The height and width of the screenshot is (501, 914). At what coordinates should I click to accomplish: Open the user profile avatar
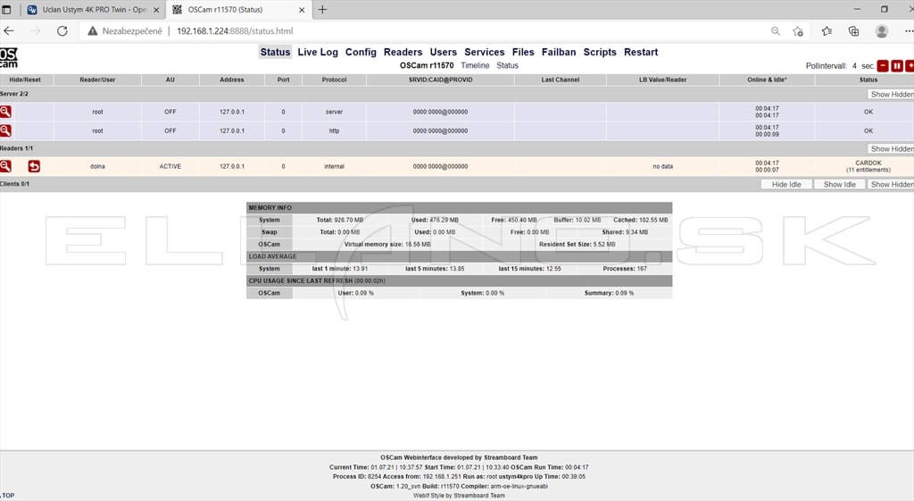click(881, 31)
